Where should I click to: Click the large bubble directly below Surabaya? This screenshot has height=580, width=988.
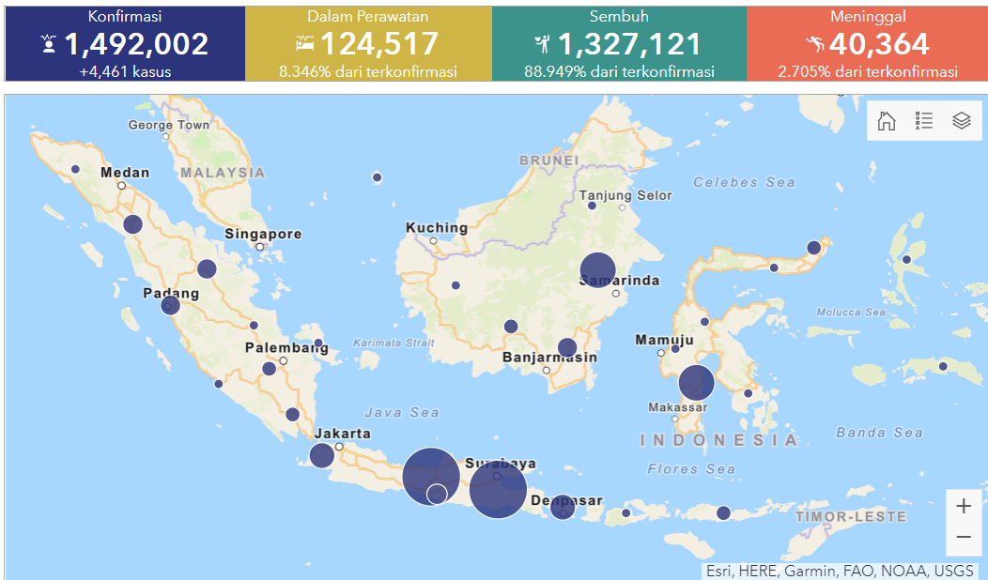(498, 492)
